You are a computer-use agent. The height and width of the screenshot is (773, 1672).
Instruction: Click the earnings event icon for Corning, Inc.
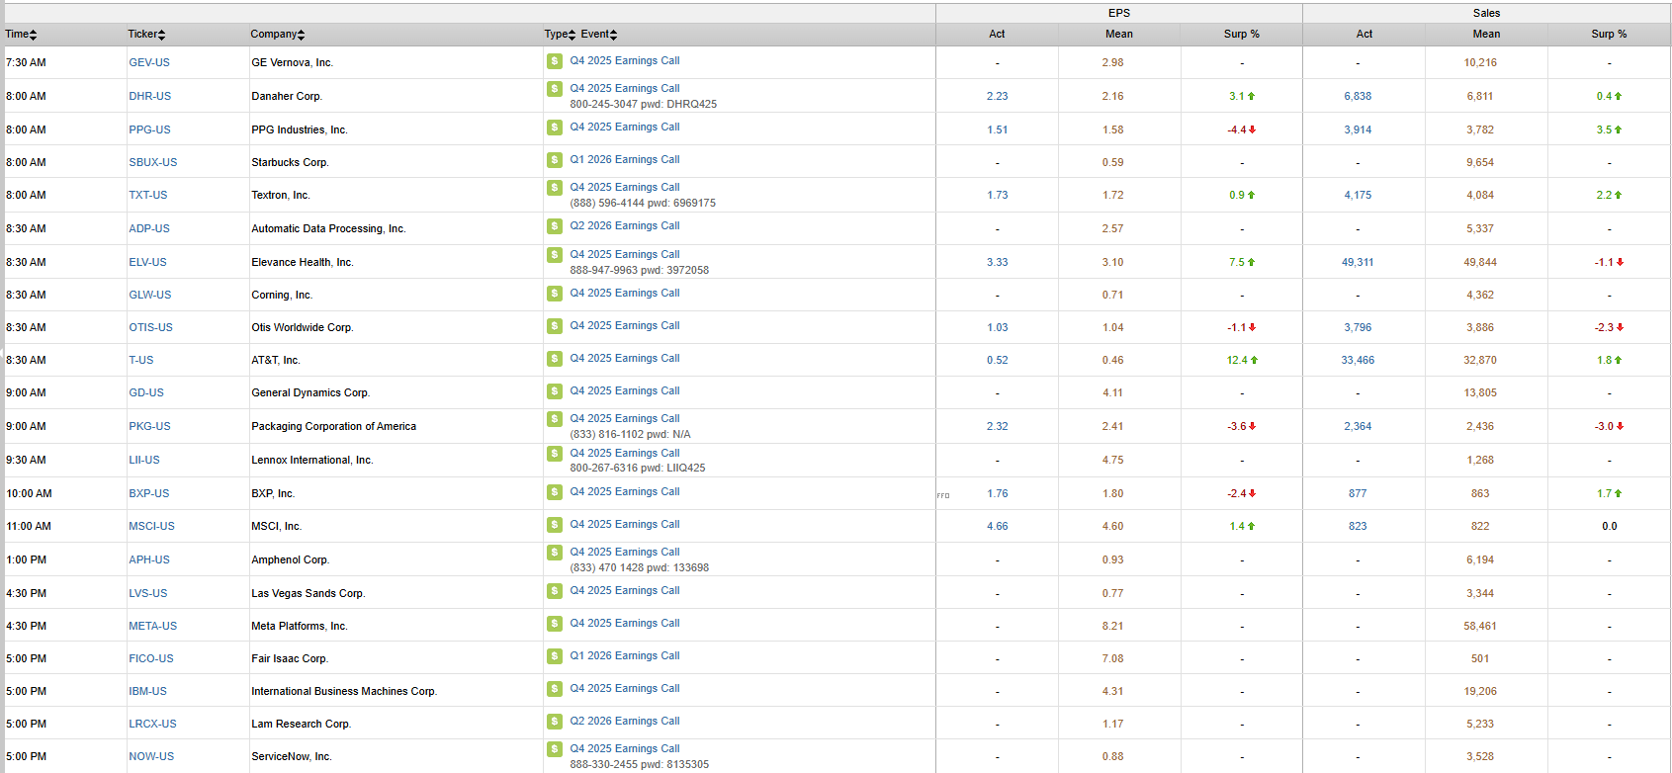pos(555,294)
